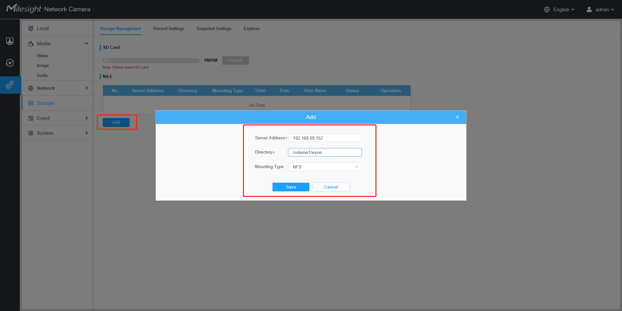Switch to Record Settings tab
Image resolution: width=622 pixels, height=311 pixels.
coord(169,29)
